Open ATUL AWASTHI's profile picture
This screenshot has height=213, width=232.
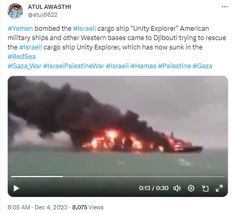(x=15, y=11)
